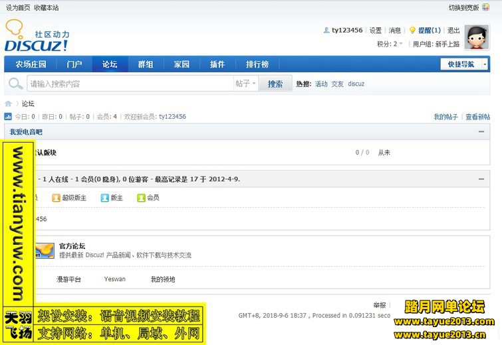The image size is (502, 345).
Task: Click 退出 logout link
Action: click(x=453, y=31)
